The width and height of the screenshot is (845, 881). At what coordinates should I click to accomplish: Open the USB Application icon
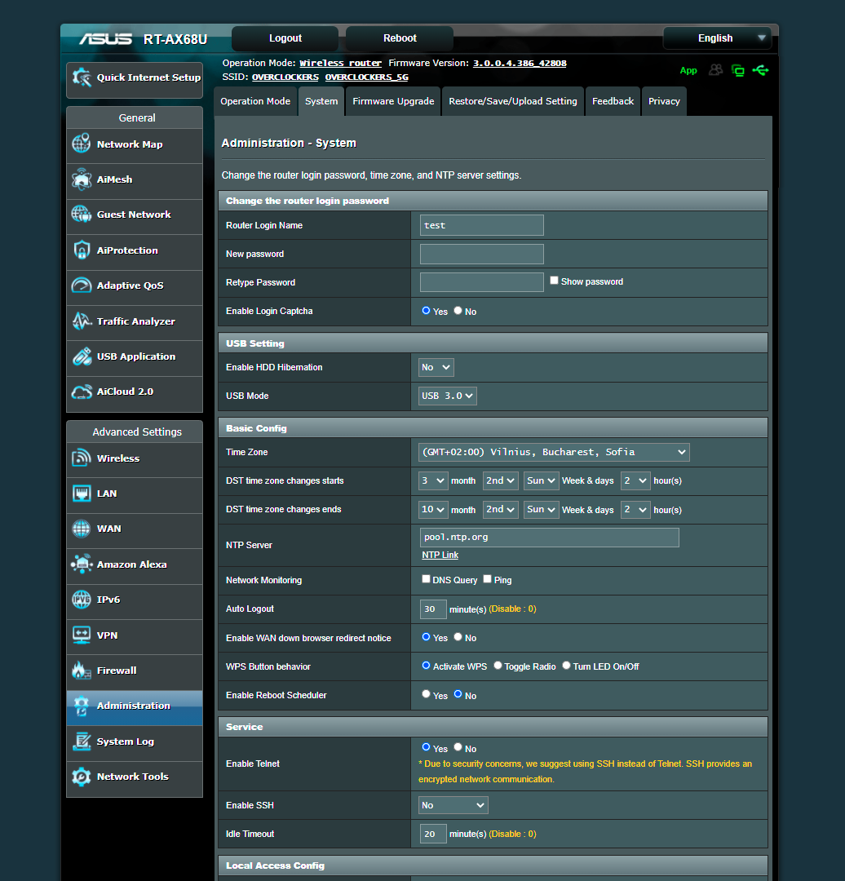[82, 356]
